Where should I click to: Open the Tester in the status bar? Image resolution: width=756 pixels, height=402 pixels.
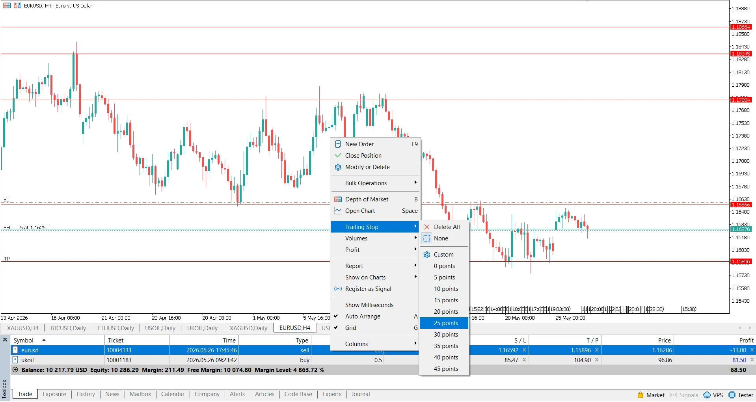point(741,395)
